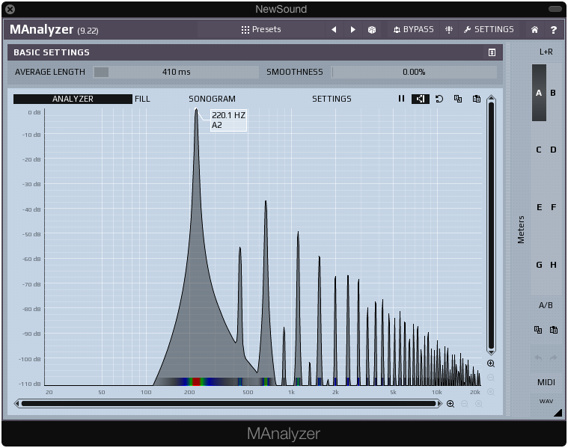Open MIDI settings in the sidebar

click(546, 382)
